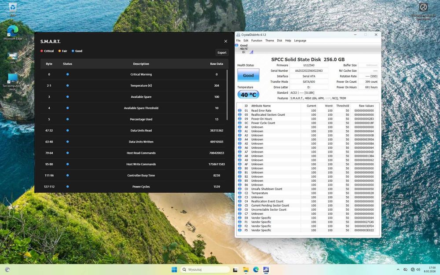Open the info desktop shortcut
440x275 pixels.
(x=13, y=58)
